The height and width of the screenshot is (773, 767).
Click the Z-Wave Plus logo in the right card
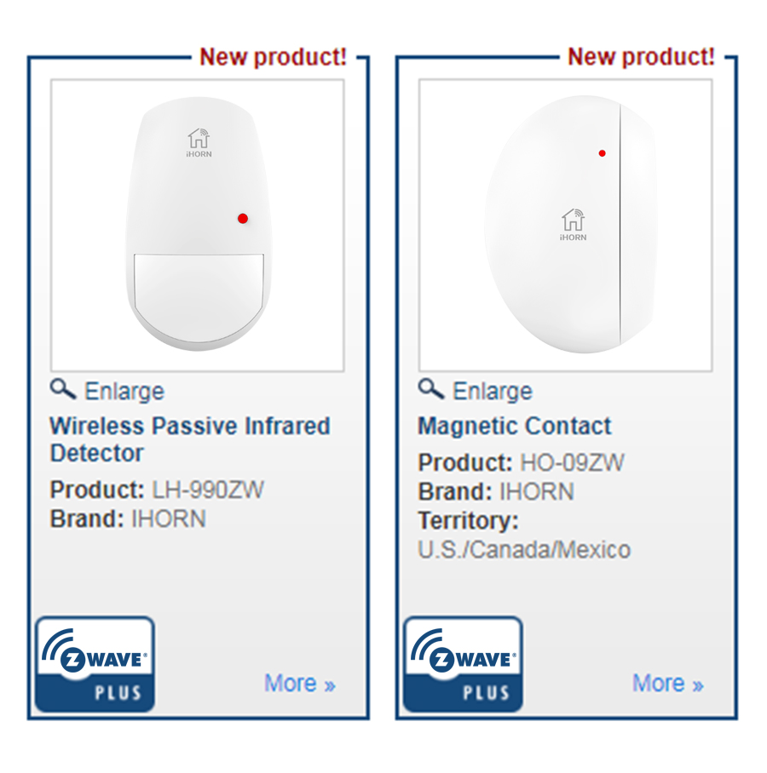tap(463, 664)
